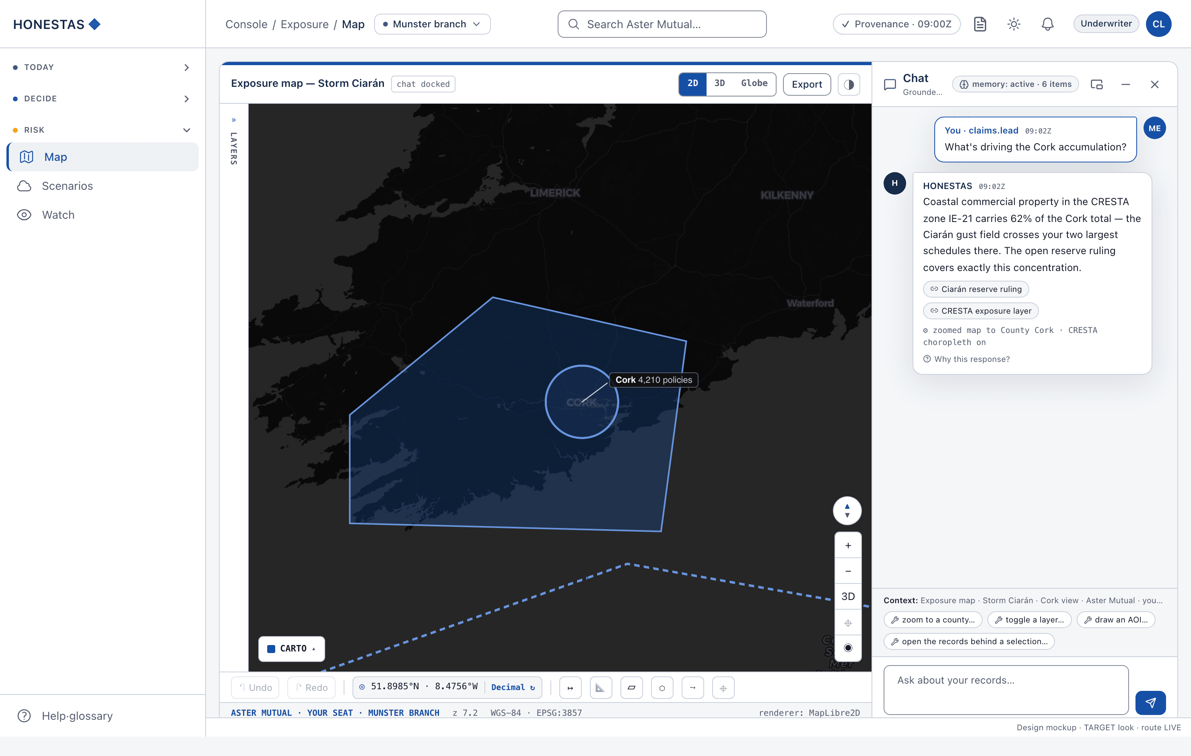Image resolution: width=1191 pixels, height=756 pixels.
Task: Select the crosshair target tool in bottom toolbar
Action: point(723,688)
